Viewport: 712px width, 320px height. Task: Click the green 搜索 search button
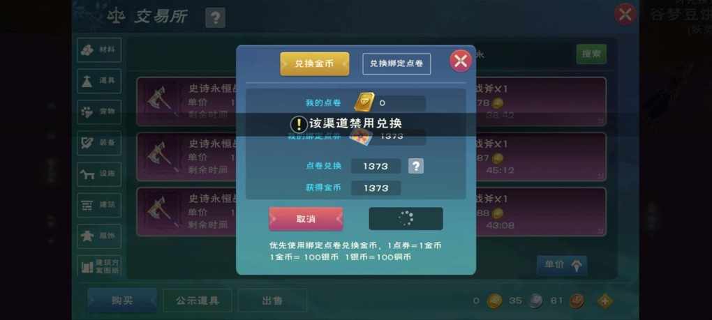(x=591, y=54)
